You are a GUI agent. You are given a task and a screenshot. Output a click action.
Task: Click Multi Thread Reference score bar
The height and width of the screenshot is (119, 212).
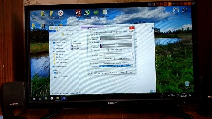coord(116,47)
